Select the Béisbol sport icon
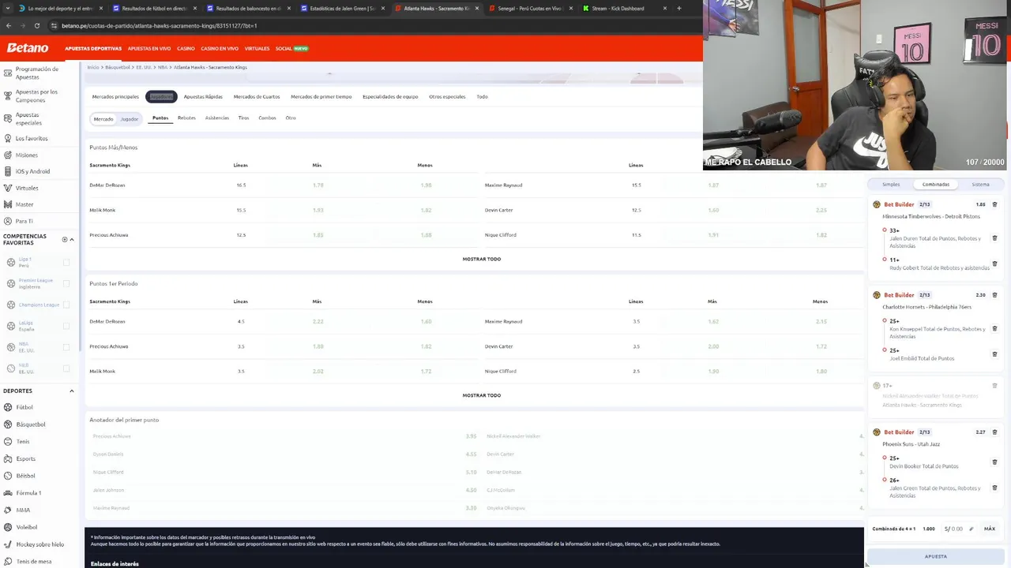 [8, 476]
